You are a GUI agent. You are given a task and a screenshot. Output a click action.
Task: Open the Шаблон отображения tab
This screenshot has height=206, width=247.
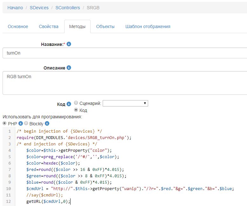coord(148,26)
